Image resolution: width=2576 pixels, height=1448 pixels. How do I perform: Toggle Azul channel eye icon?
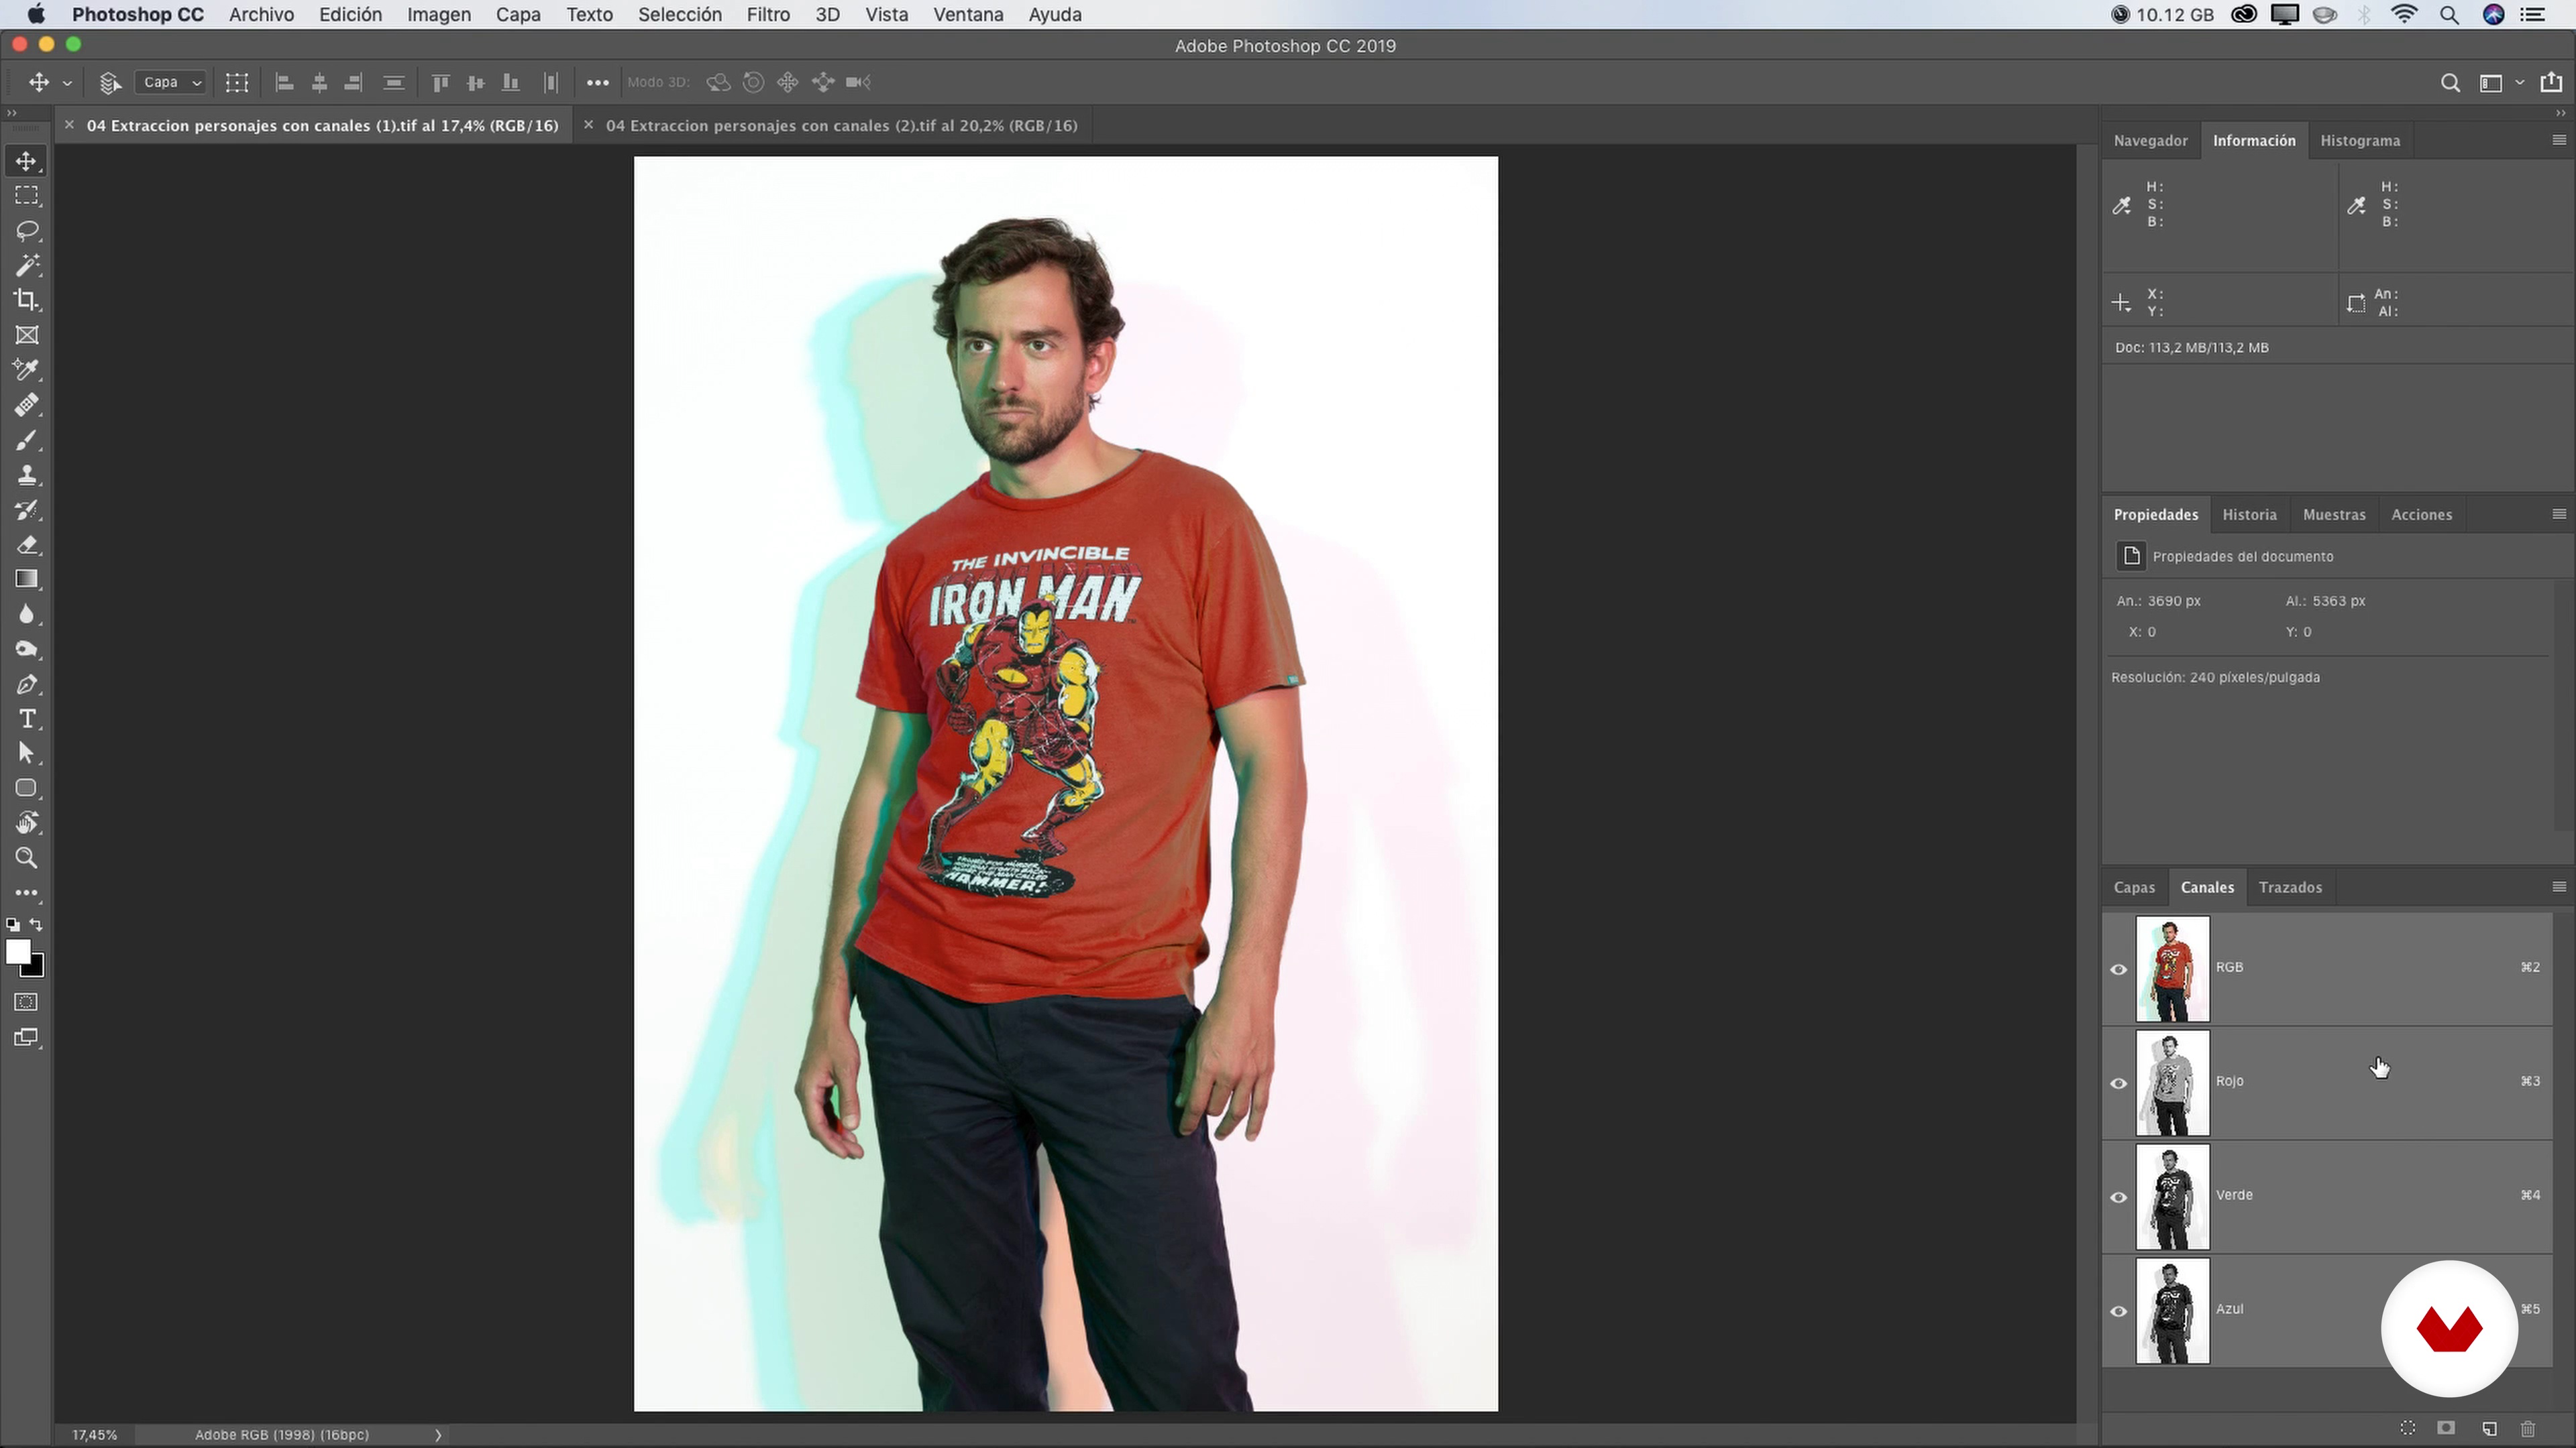tap(2118, 1310)
